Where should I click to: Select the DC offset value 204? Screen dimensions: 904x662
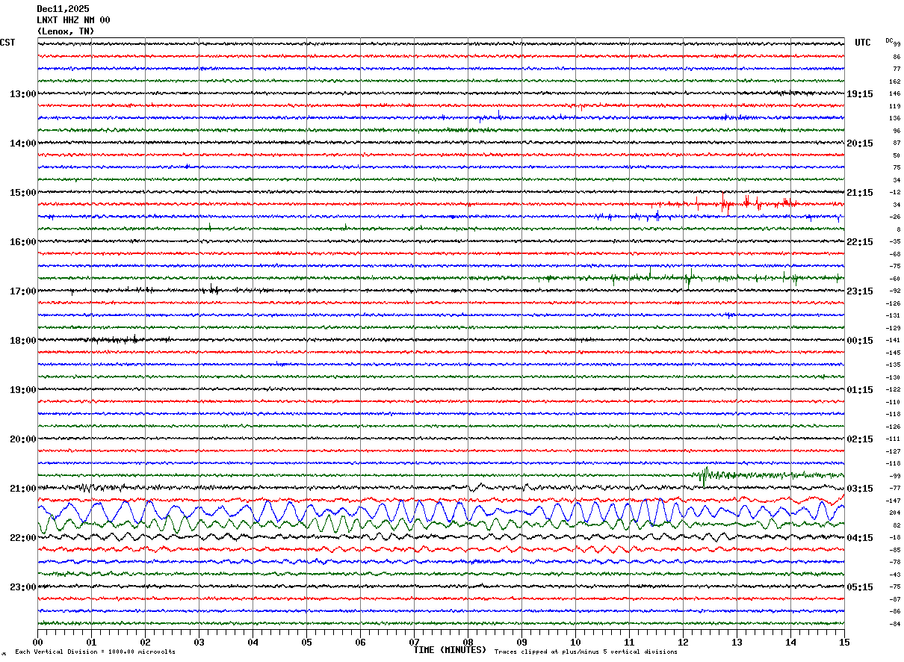click(894, 513)
